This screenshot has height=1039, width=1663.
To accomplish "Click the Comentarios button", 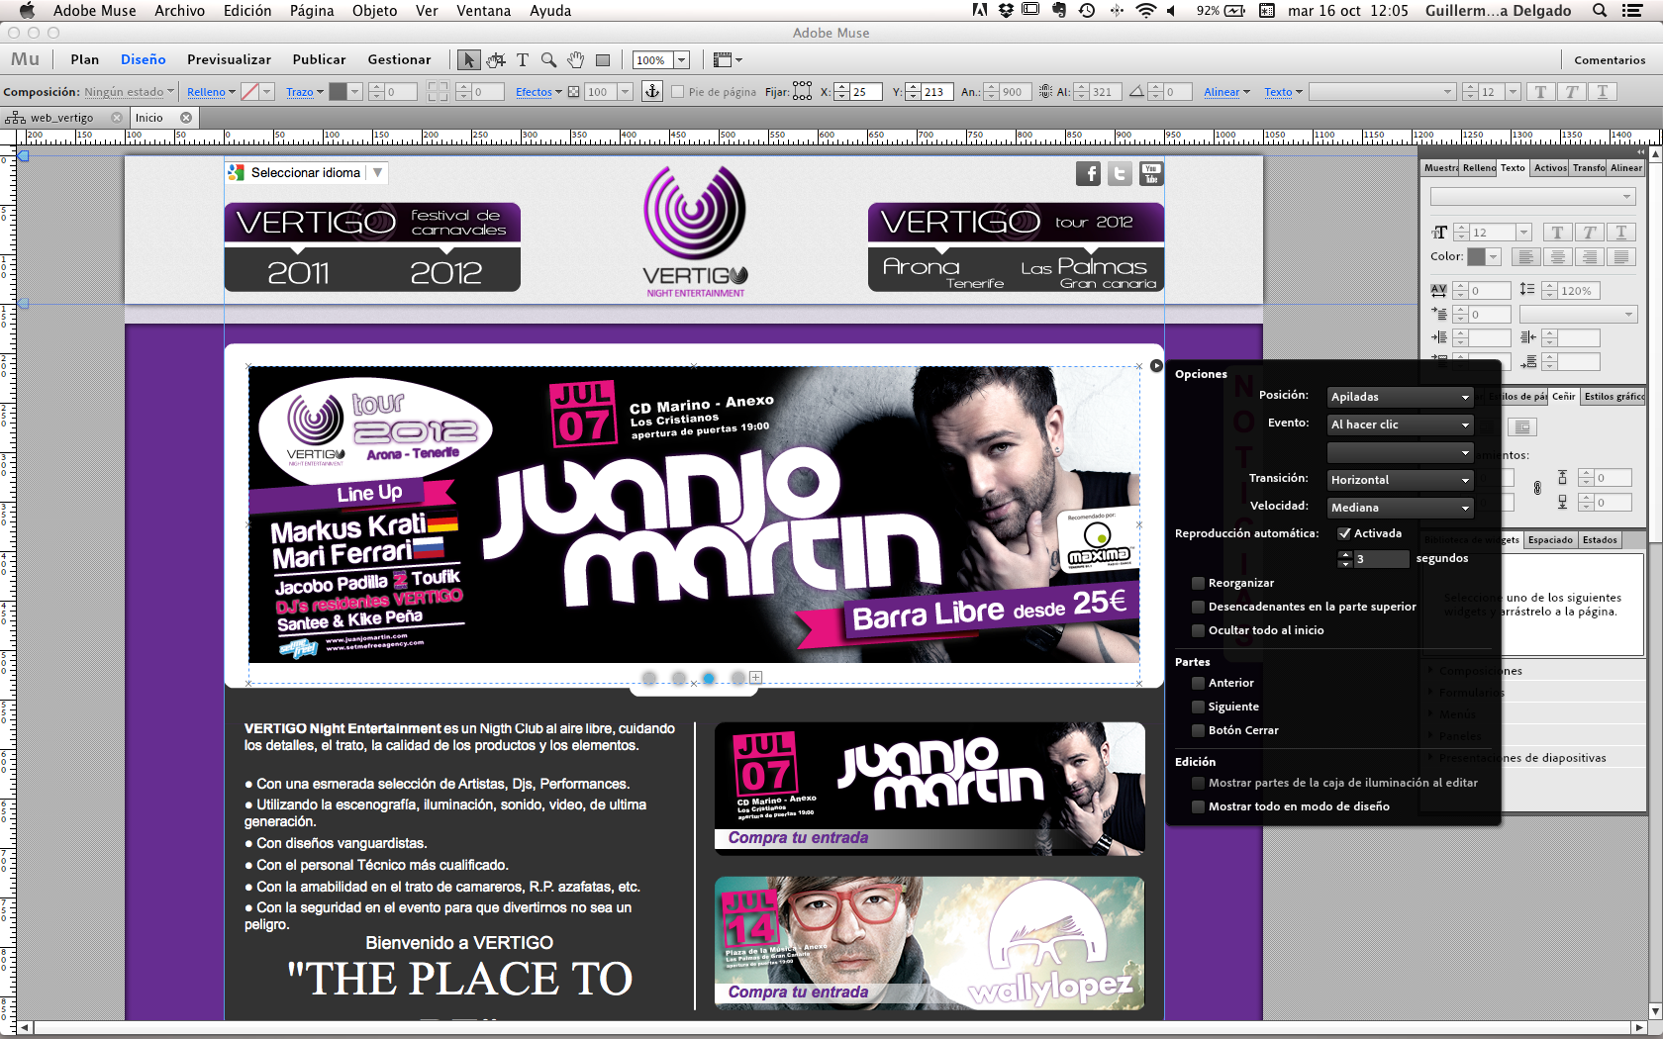I will [1610, 60].
